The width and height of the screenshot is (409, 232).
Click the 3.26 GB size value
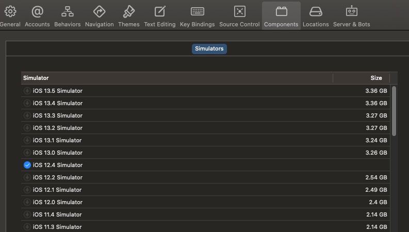click(x=376, y=153)
